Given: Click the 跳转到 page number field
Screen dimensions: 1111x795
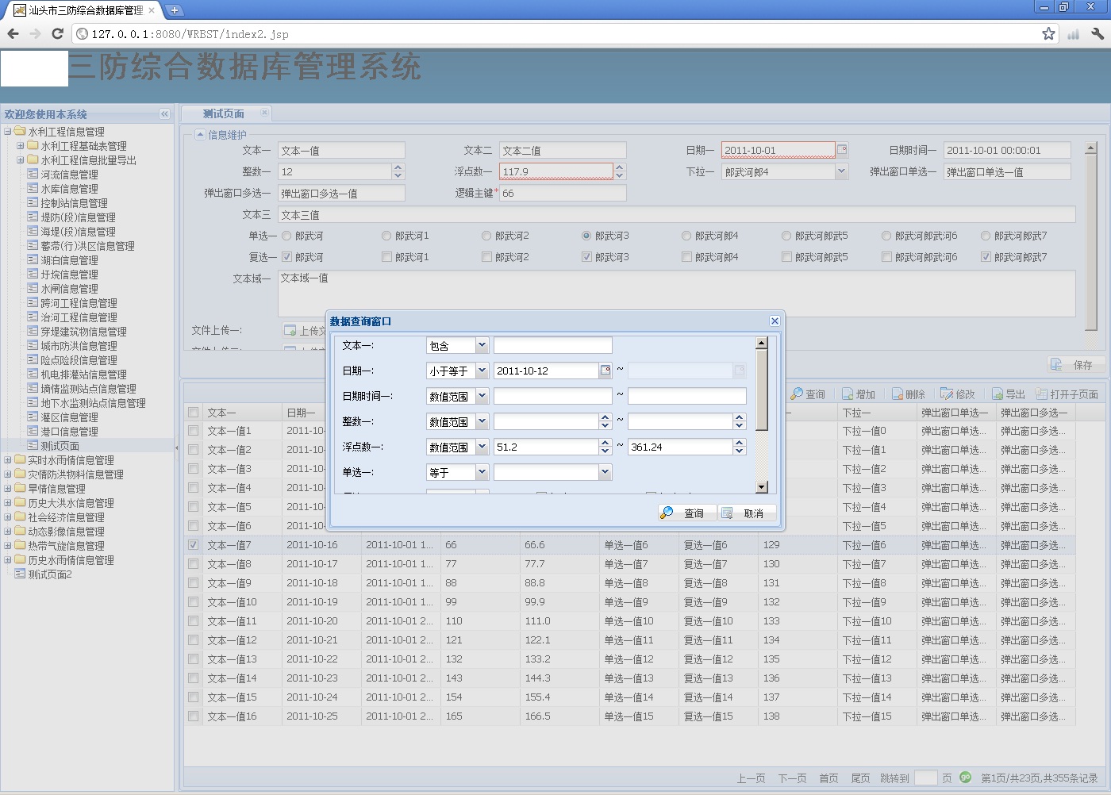Looking at the screenshot, I should coord(926,778).
